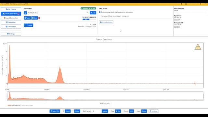The width and height of the screenshot is (208, 117).
Task: Open the Settings tab
Action: click(11, 34)
